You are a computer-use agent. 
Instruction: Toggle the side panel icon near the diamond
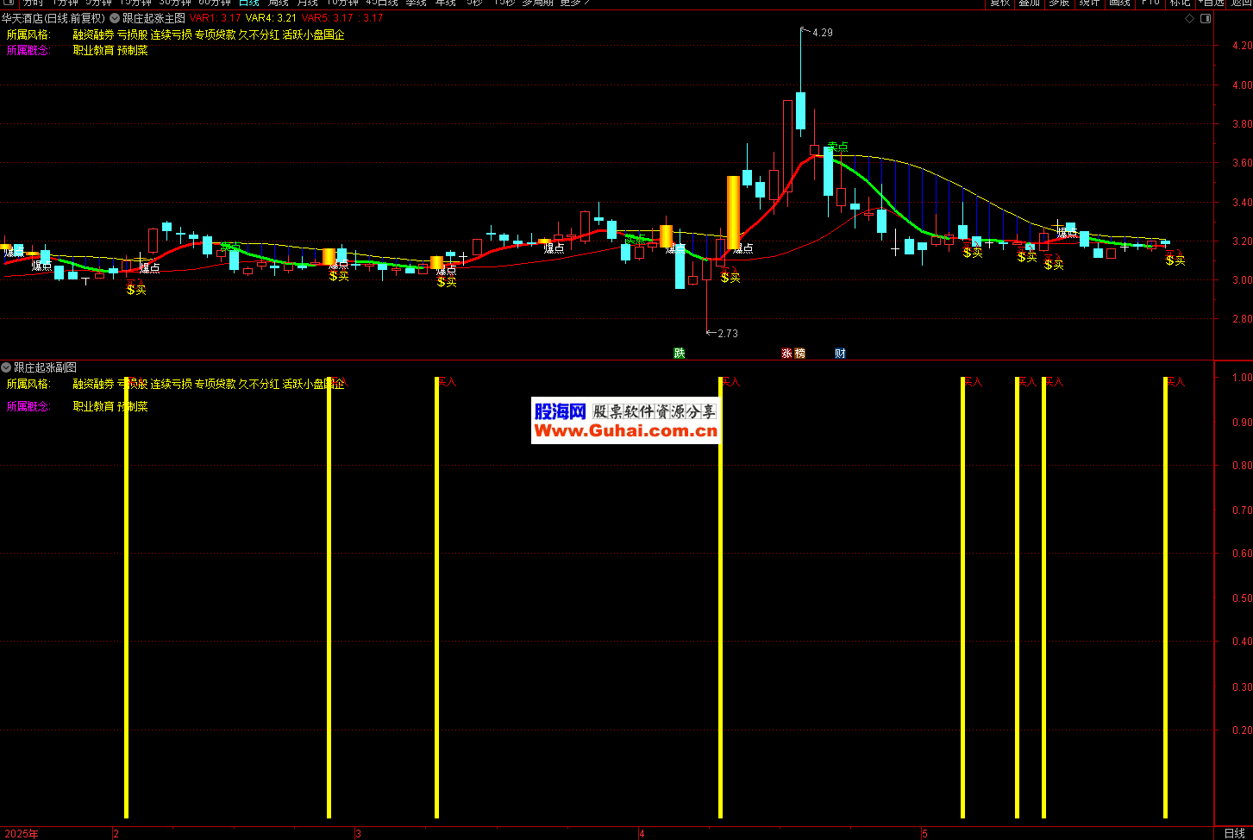coord(1206,18)
